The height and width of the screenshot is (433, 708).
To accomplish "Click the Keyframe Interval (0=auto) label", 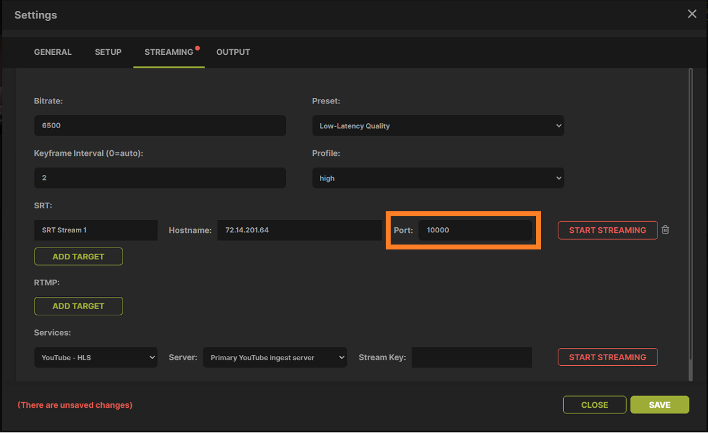I will (89, 153).
